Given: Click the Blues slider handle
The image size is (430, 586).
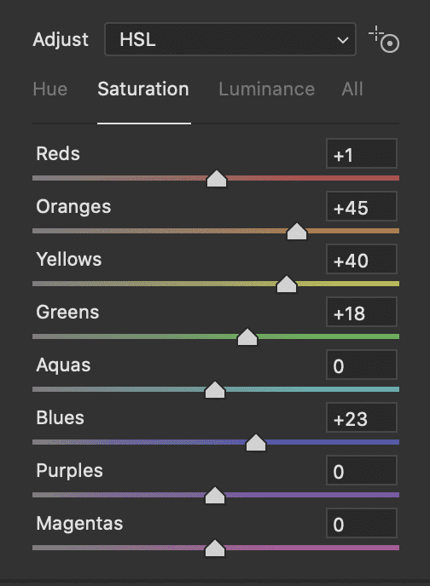Looking at the screenshot, I should pos(256,443).
